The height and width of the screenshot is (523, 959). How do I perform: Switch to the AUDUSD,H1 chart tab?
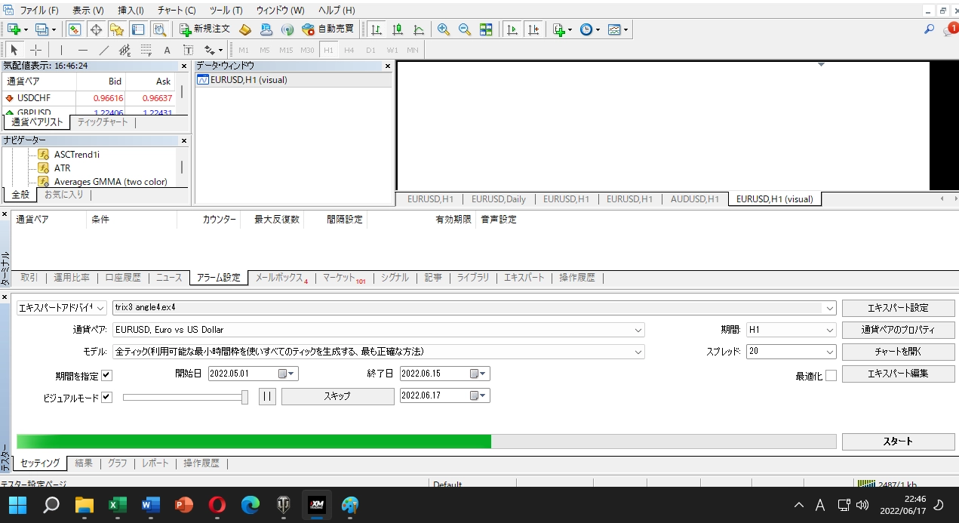pos(694,199)
